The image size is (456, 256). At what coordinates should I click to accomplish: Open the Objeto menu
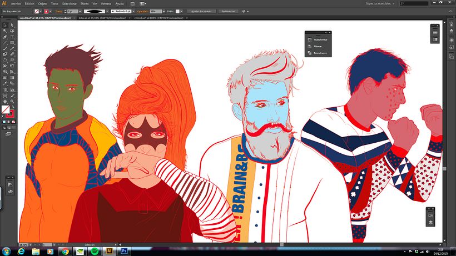tap(42, 4)
